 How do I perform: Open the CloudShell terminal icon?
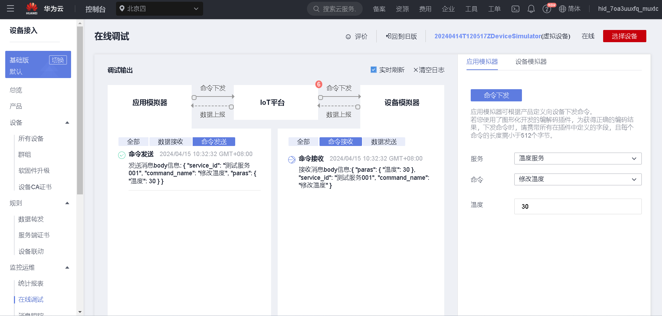coord(515,9)
